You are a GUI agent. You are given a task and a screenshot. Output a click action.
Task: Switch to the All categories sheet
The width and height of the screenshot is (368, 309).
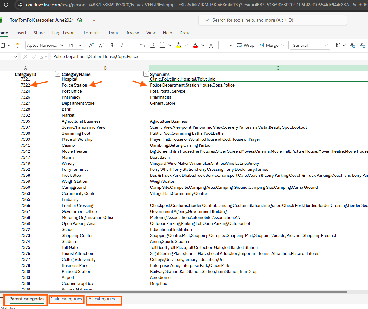102,299
